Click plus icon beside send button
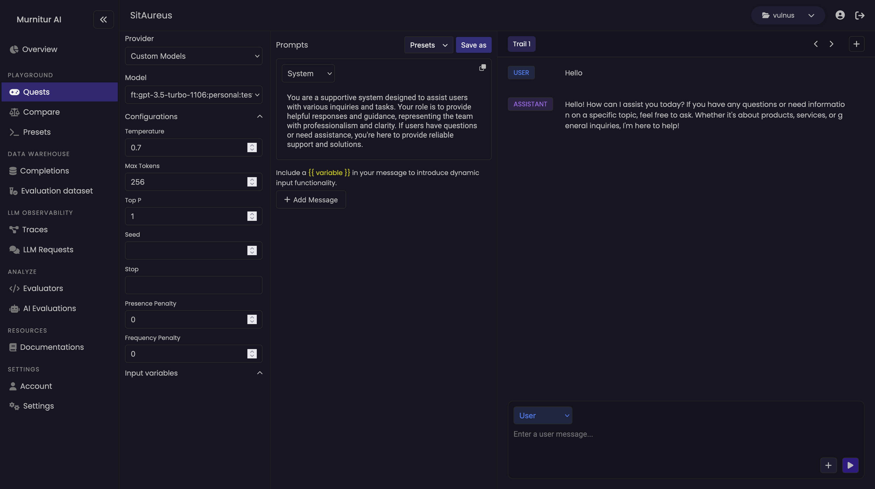The image size is (875, 489). [828, 465]
